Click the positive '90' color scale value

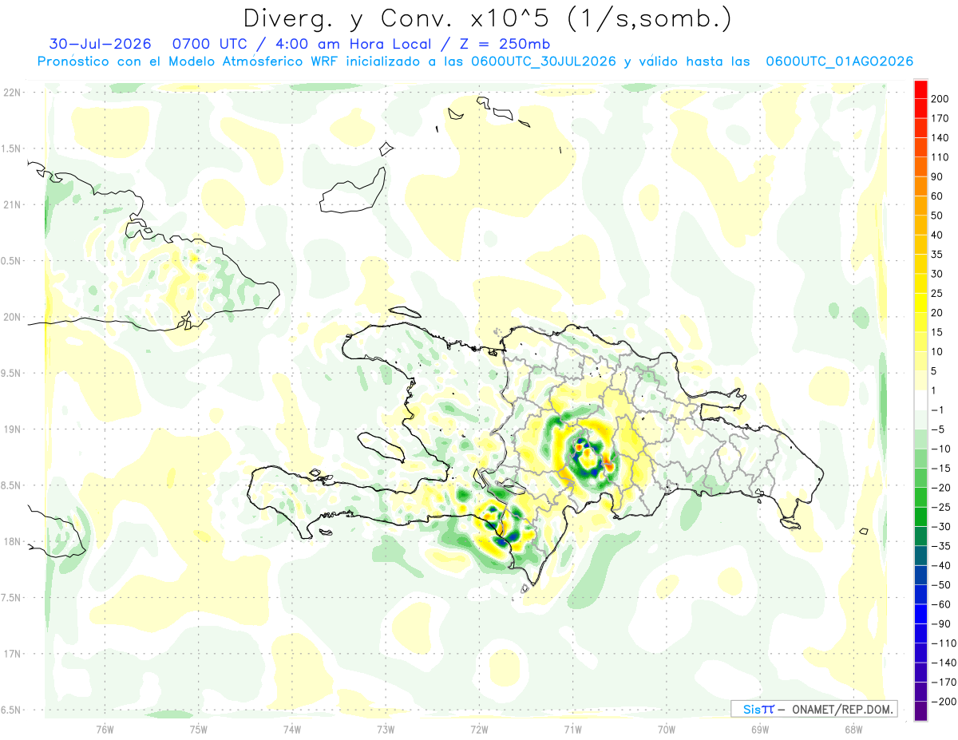pyautogui.click(x=937, y=177)
